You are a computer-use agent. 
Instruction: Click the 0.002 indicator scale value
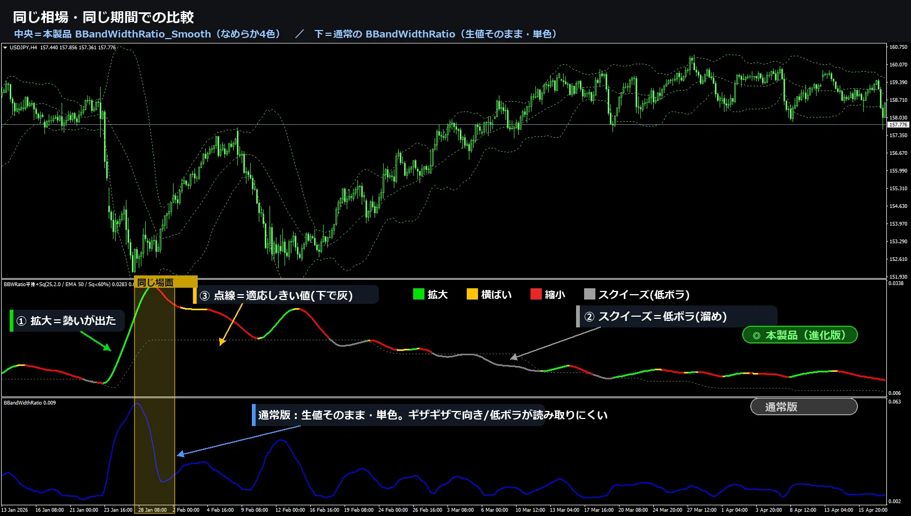click(x=895, y=502)
